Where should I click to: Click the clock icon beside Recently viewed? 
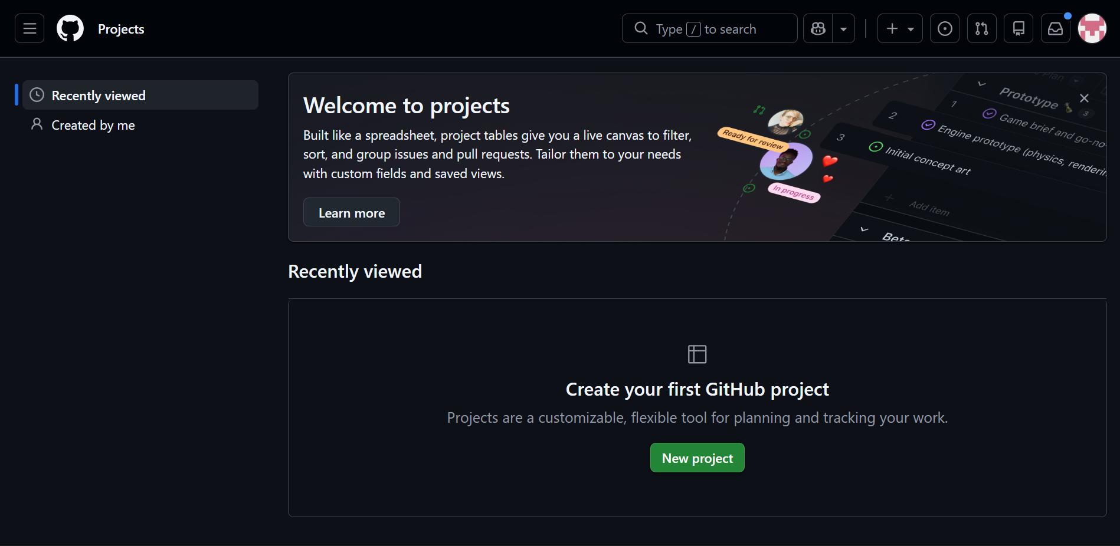[37, 95]
